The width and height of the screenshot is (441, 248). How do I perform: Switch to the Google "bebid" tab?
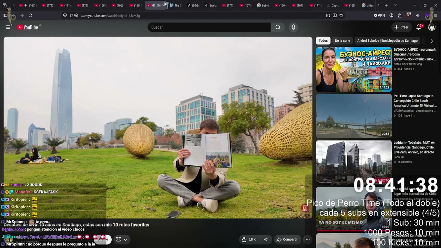point(263,6)
